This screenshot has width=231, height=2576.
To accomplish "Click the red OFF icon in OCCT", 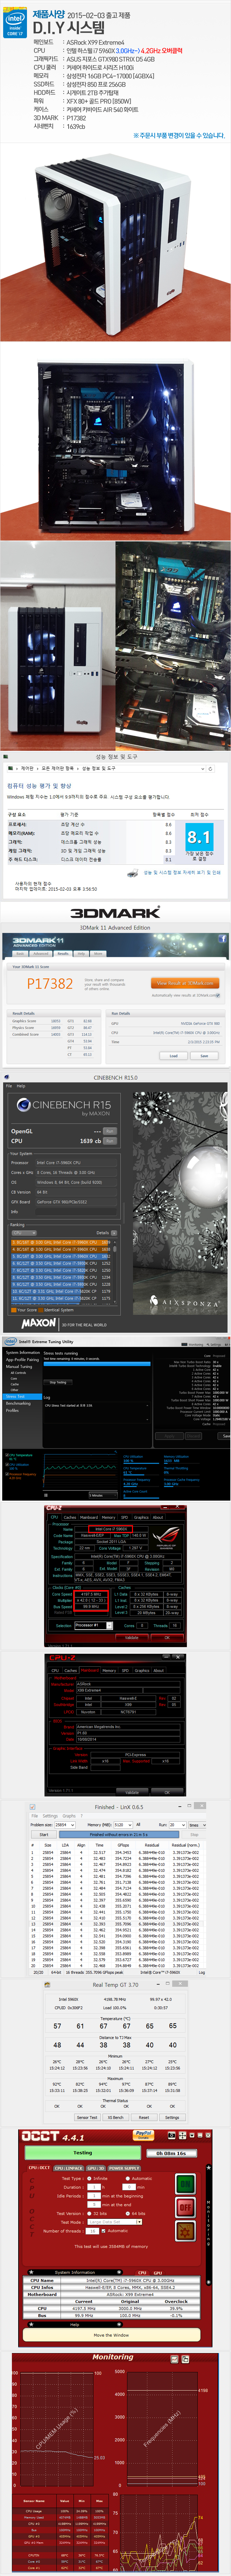I will tap(186, 2207).
